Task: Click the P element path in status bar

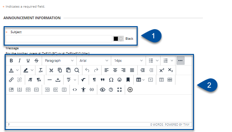Action: tap(9, 125)
